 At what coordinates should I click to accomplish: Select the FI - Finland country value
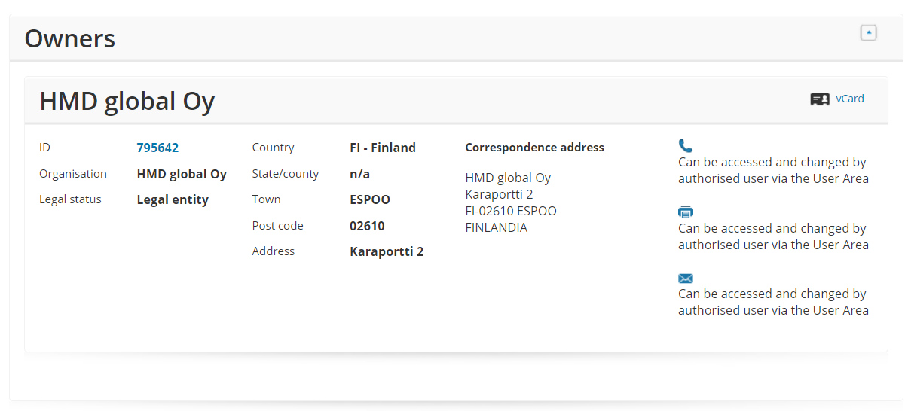click(x=383, y=148)
